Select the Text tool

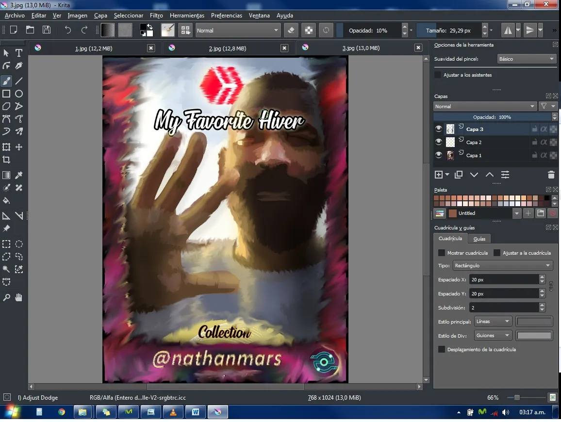tap(19, 53)
